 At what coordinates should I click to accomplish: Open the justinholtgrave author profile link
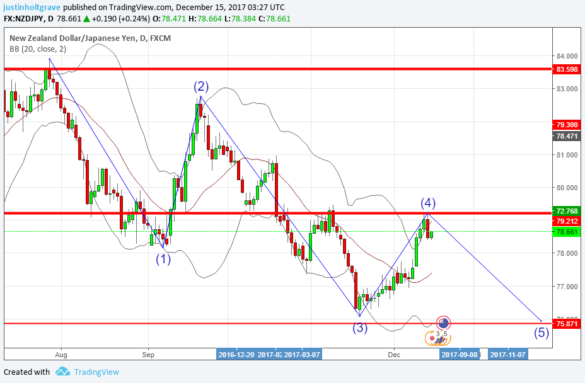[x=32, y=7]
